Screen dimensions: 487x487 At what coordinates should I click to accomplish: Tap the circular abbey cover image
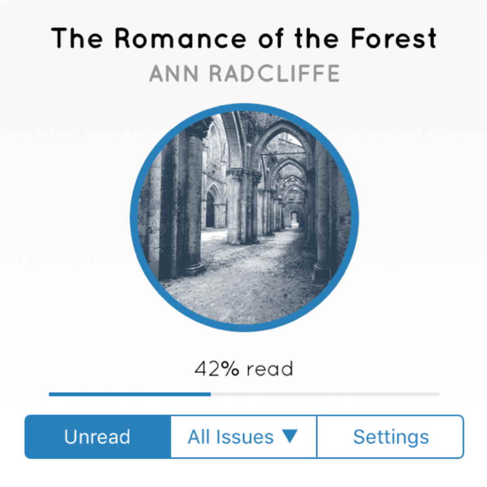(x=244, y=218)
